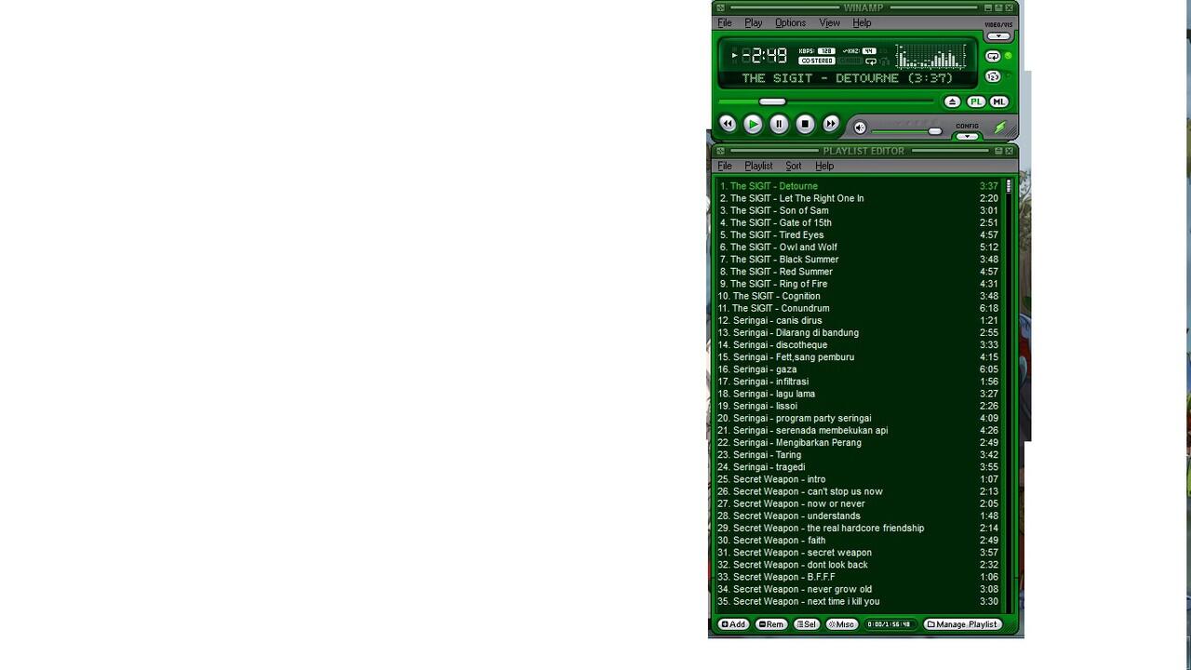Click the spectrum analyzer visualization
The image size is (1191, 670).
coord(930,57)
